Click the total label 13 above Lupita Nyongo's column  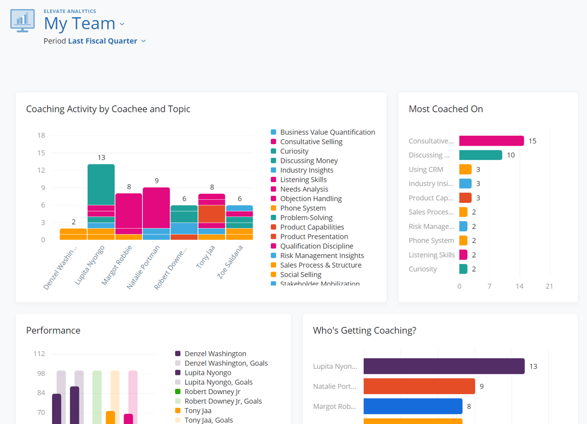[x=101, y=157]
